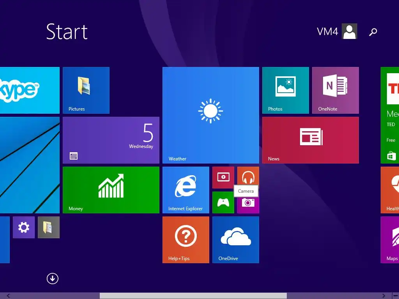Show all apps with down arrow
Screen dimensions: 399x299
pos(53,279)
